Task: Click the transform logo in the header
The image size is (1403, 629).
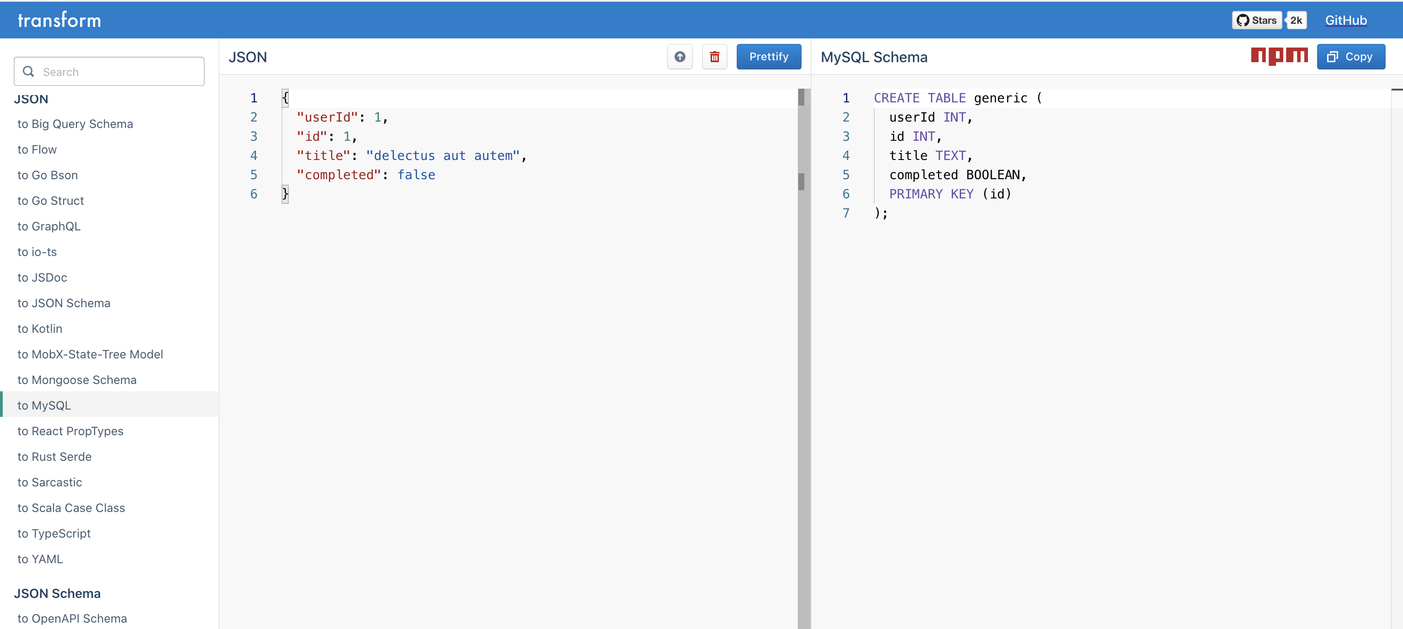Action: click(x=59, y=20)
